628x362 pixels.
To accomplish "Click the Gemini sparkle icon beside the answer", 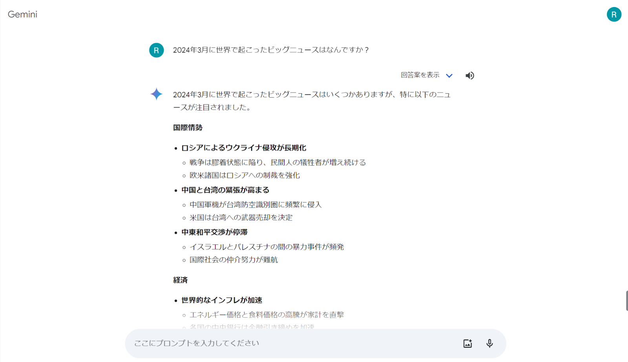I will coord(156,94).
